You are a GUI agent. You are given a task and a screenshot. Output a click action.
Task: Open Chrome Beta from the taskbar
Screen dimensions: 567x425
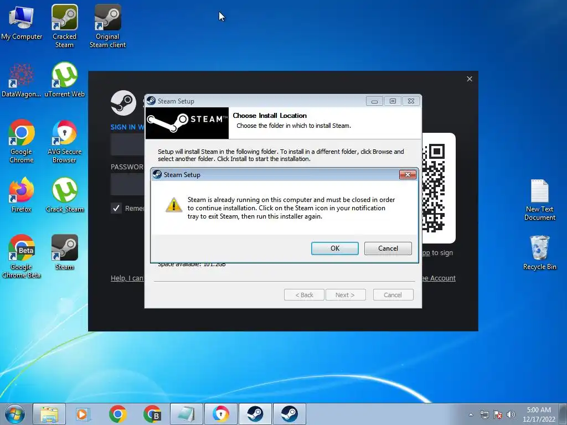point(152,414)
